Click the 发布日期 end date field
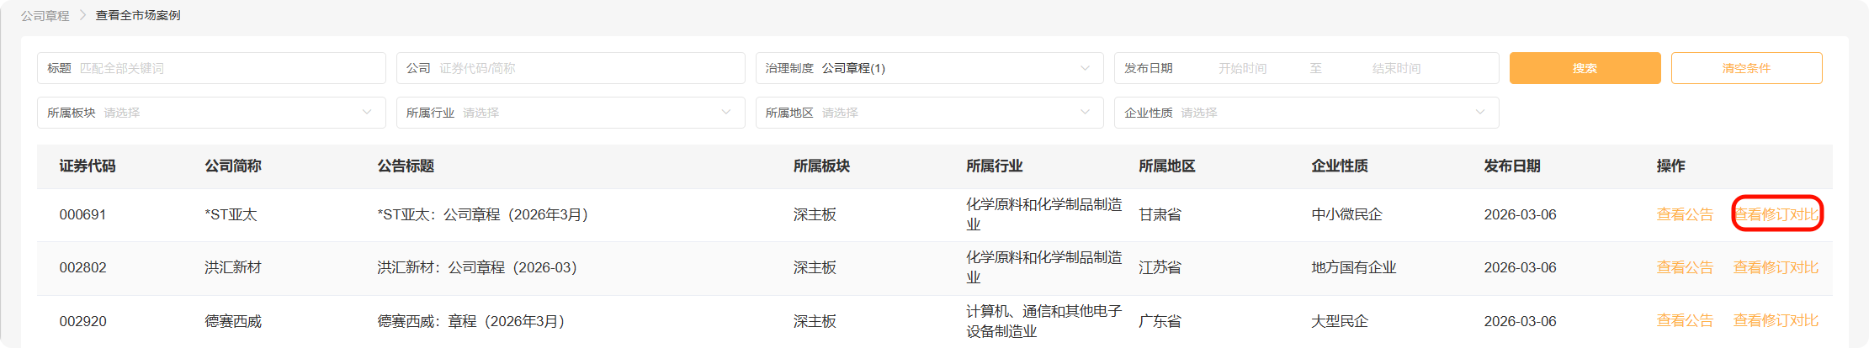The height and width of the screenshot is (348, 1869). pyautogui.click(x=1396, y=68)
